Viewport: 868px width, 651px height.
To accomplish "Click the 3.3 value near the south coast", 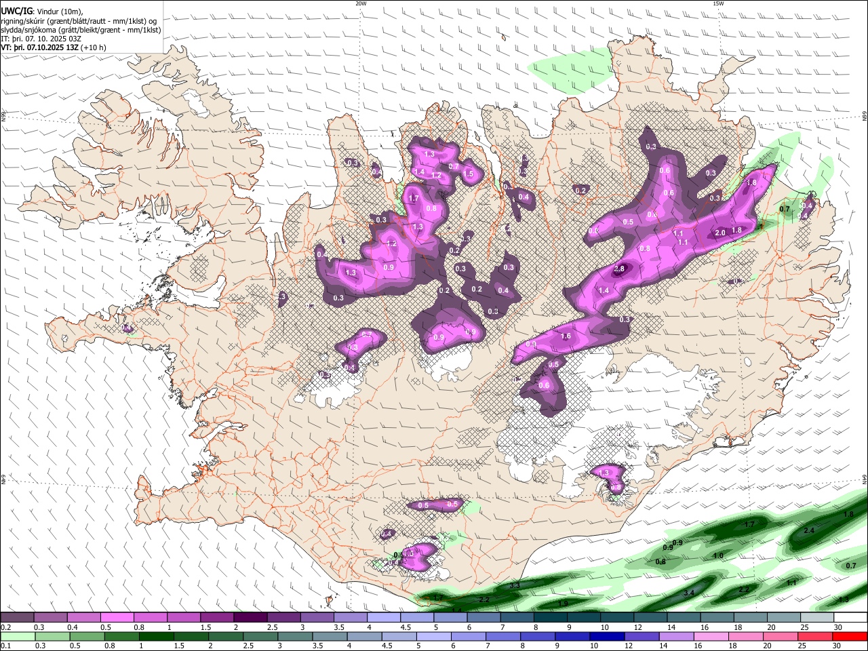I will click(x=514, y=585).
